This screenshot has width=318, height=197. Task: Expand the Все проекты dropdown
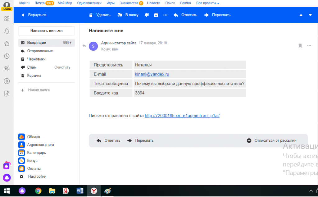click(x=207, y=3)
